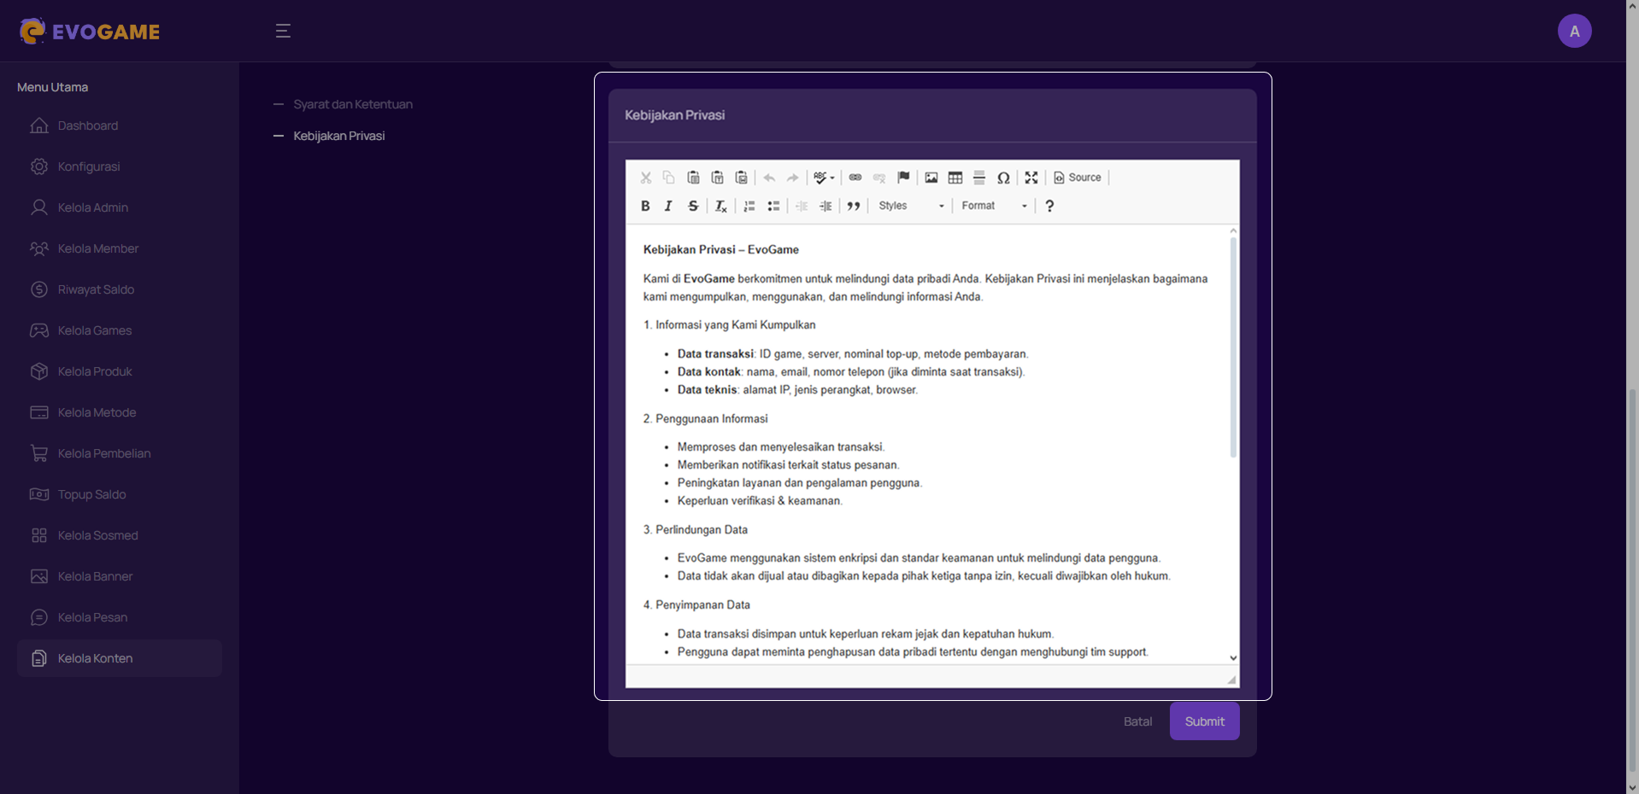Viewport: 1639px width, 794px height.
Task: Toggle numbered list
Action: tap(749, 206)
